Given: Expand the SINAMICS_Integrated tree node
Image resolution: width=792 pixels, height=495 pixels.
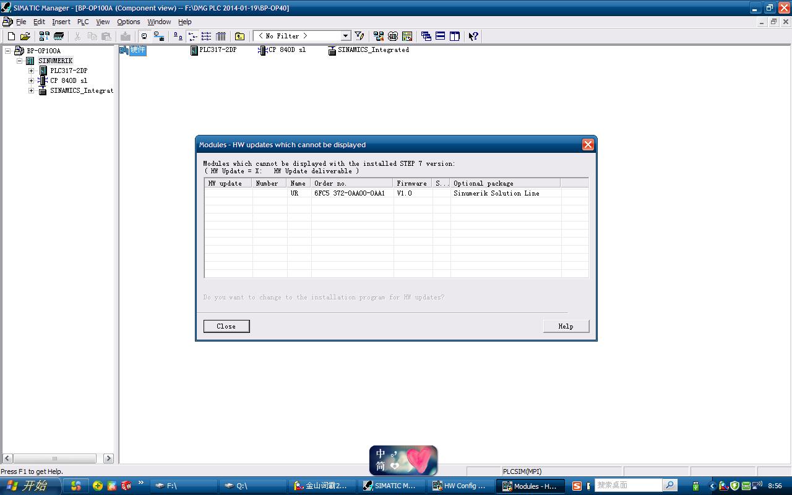Looking at the screenshot, I should point(31,90).
